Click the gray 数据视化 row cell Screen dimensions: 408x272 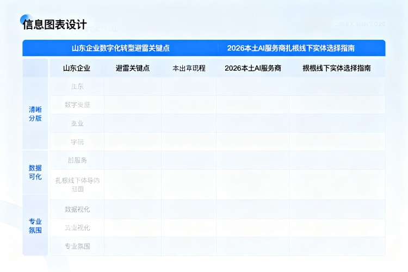click(x=77, y=209)
